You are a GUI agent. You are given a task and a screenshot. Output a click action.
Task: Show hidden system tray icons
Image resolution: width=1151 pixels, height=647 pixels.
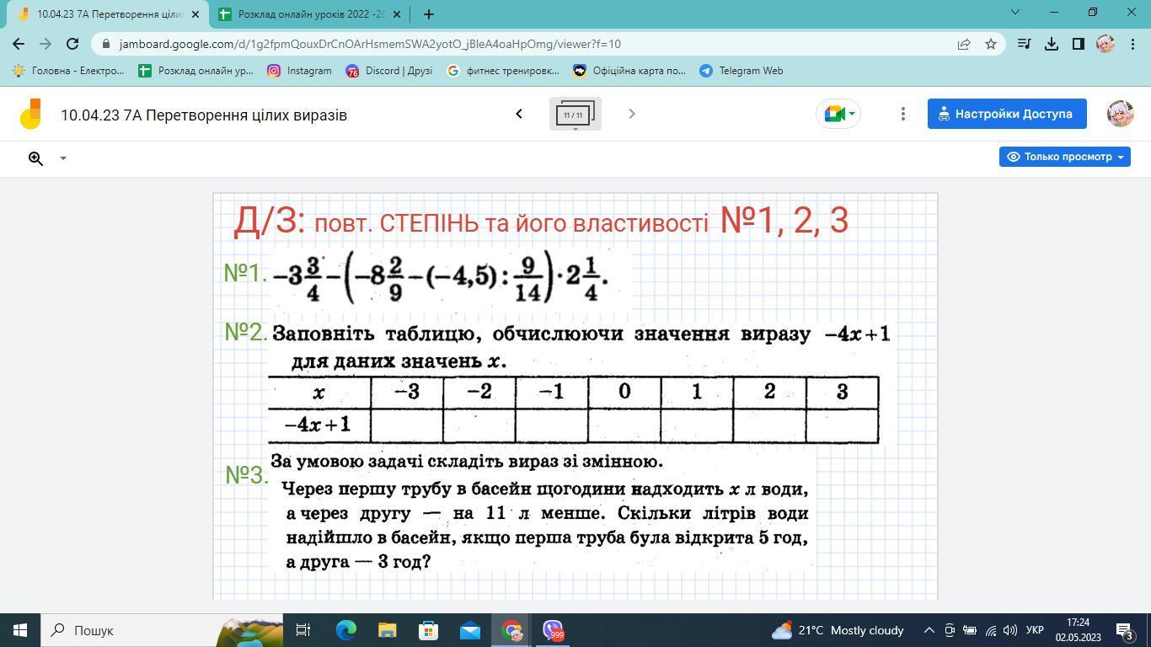[x=929, y=630]
